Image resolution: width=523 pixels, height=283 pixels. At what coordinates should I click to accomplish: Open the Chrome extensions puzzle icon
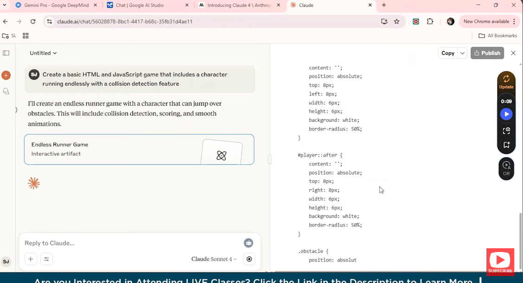[x=430, y=21]
